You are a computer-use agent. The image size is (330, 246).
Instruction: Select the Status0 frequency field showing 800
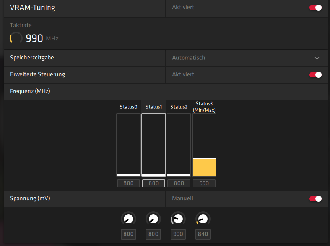(128, 183)
